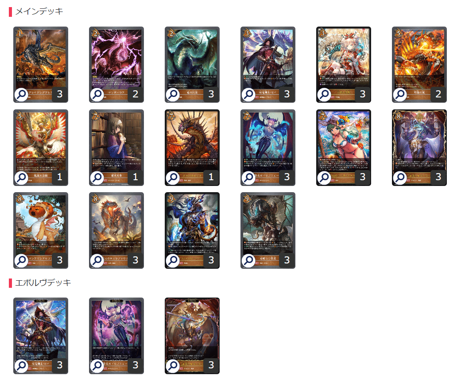Select the blue bat-winged girl cost-7 card
Viewport: 465px width, 383px height.
click(x=268, y=147)
